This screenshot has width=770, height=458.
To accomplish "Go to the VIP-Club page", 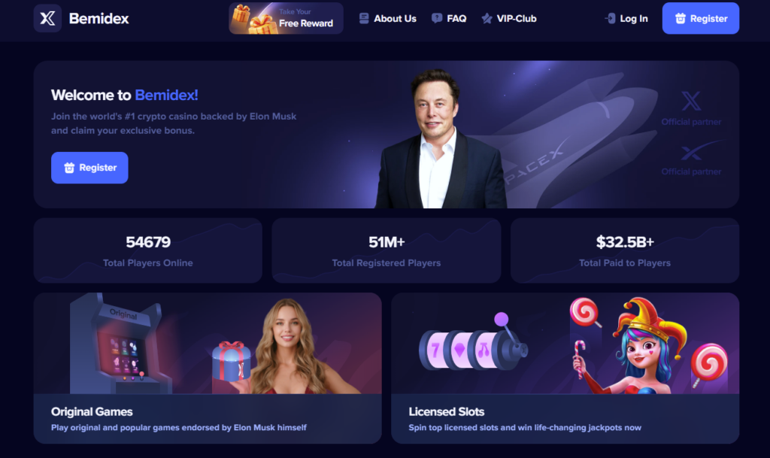I will 509,19.
